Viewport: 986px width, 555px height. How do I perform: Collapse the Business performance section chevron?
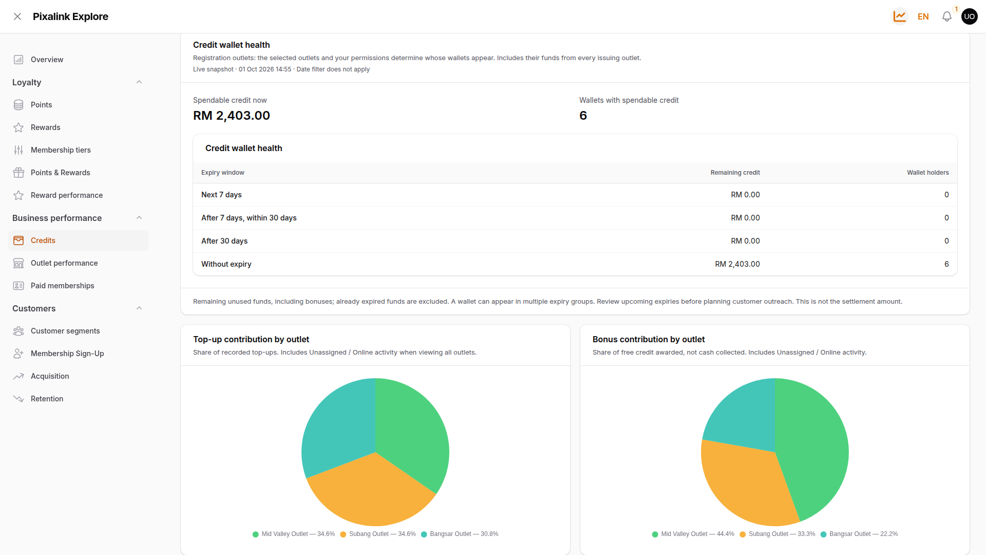tap(139, 218)
